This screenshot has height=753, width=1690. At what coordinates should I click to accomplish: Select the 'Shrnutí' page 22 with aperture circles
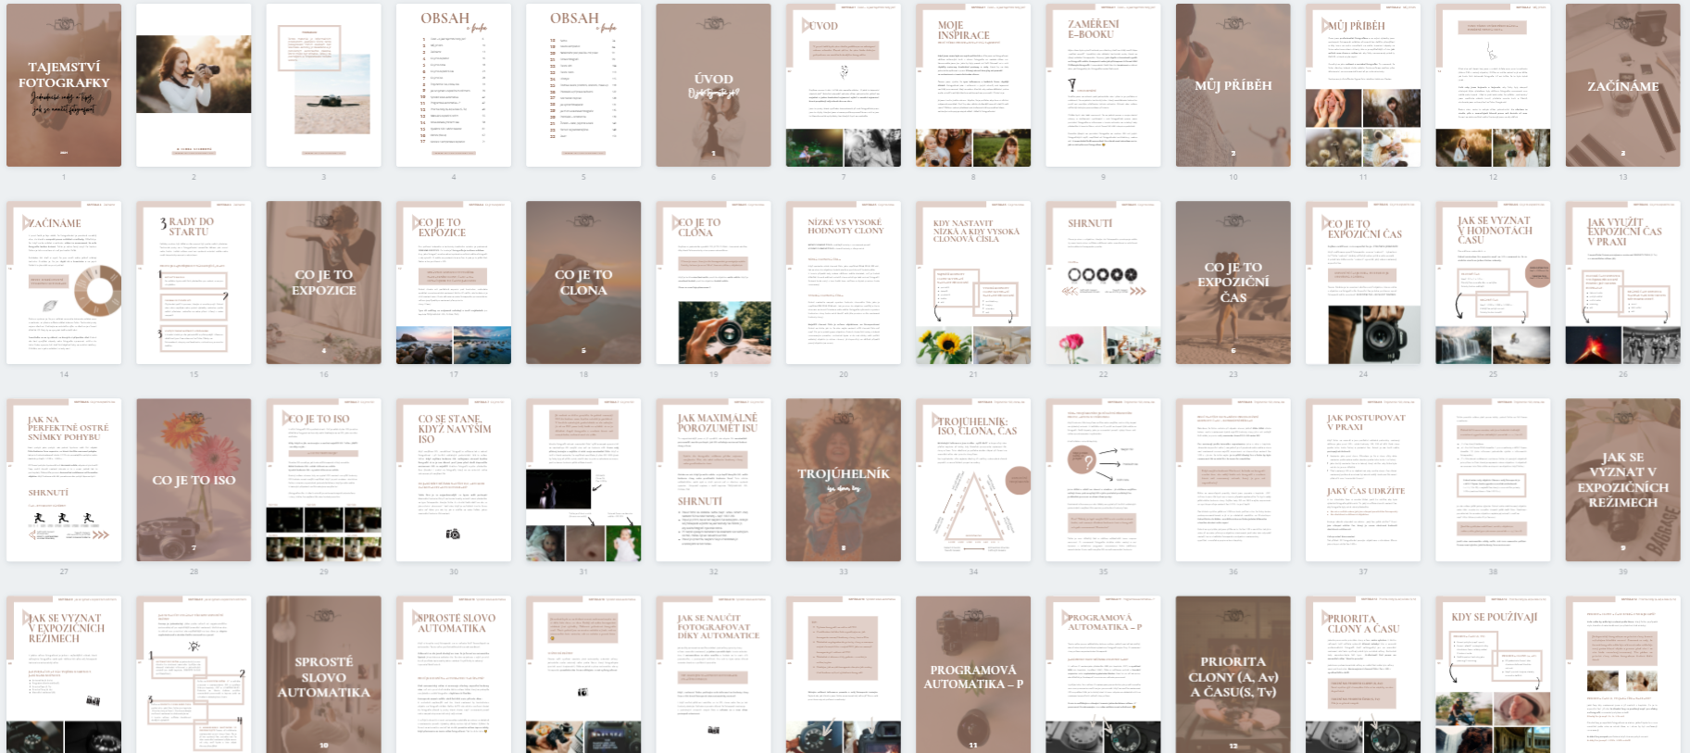coord(1104,282)
